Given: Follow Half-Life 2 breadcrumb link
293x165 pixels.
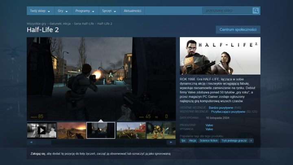Looking at the screenshot, I should point(105,24).
